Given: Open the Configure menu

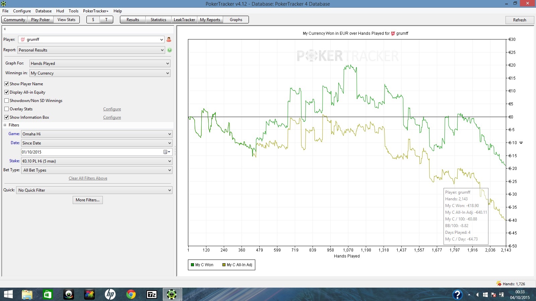Looking at the screenshot, I should pos(22,11).
